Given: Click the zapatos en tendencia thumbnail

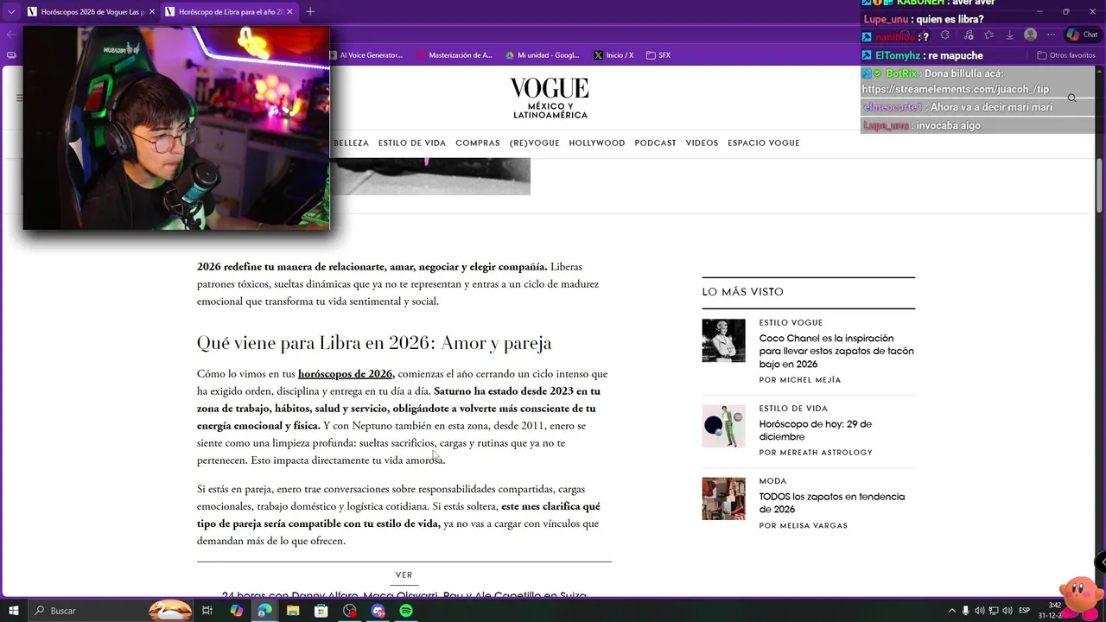Looking at the screenshot, I should (723, 498).
